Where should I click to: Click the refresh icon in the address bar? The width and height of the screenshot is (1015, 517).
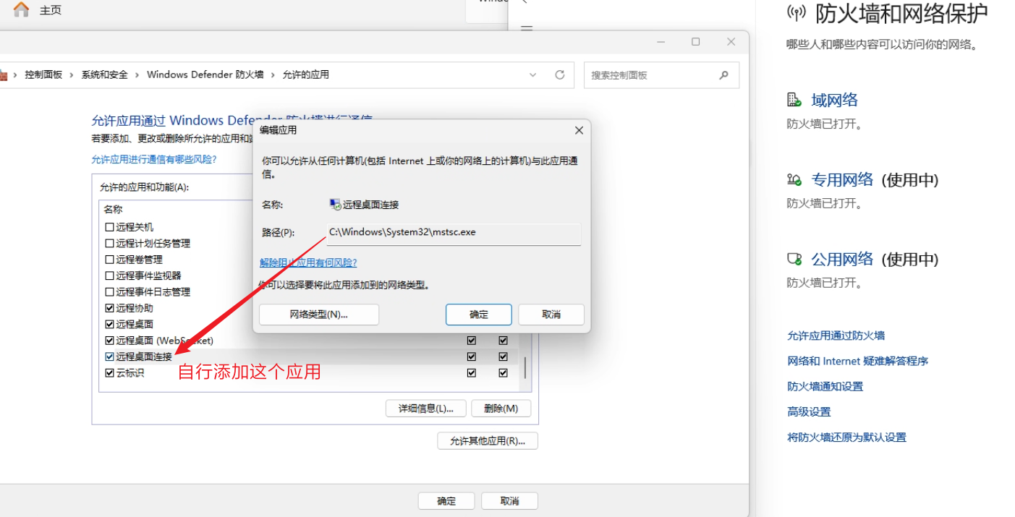point(560,74)
